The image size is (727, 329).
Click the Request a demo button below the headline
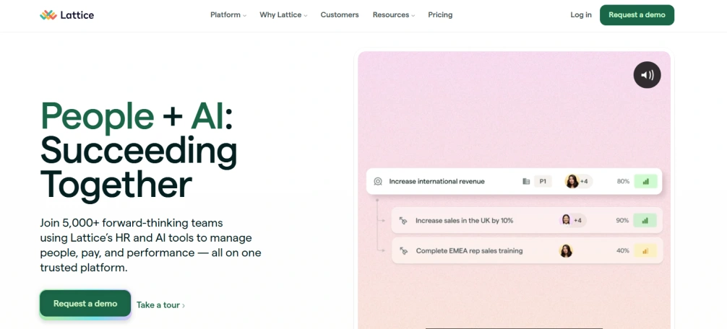pos(85,304)
